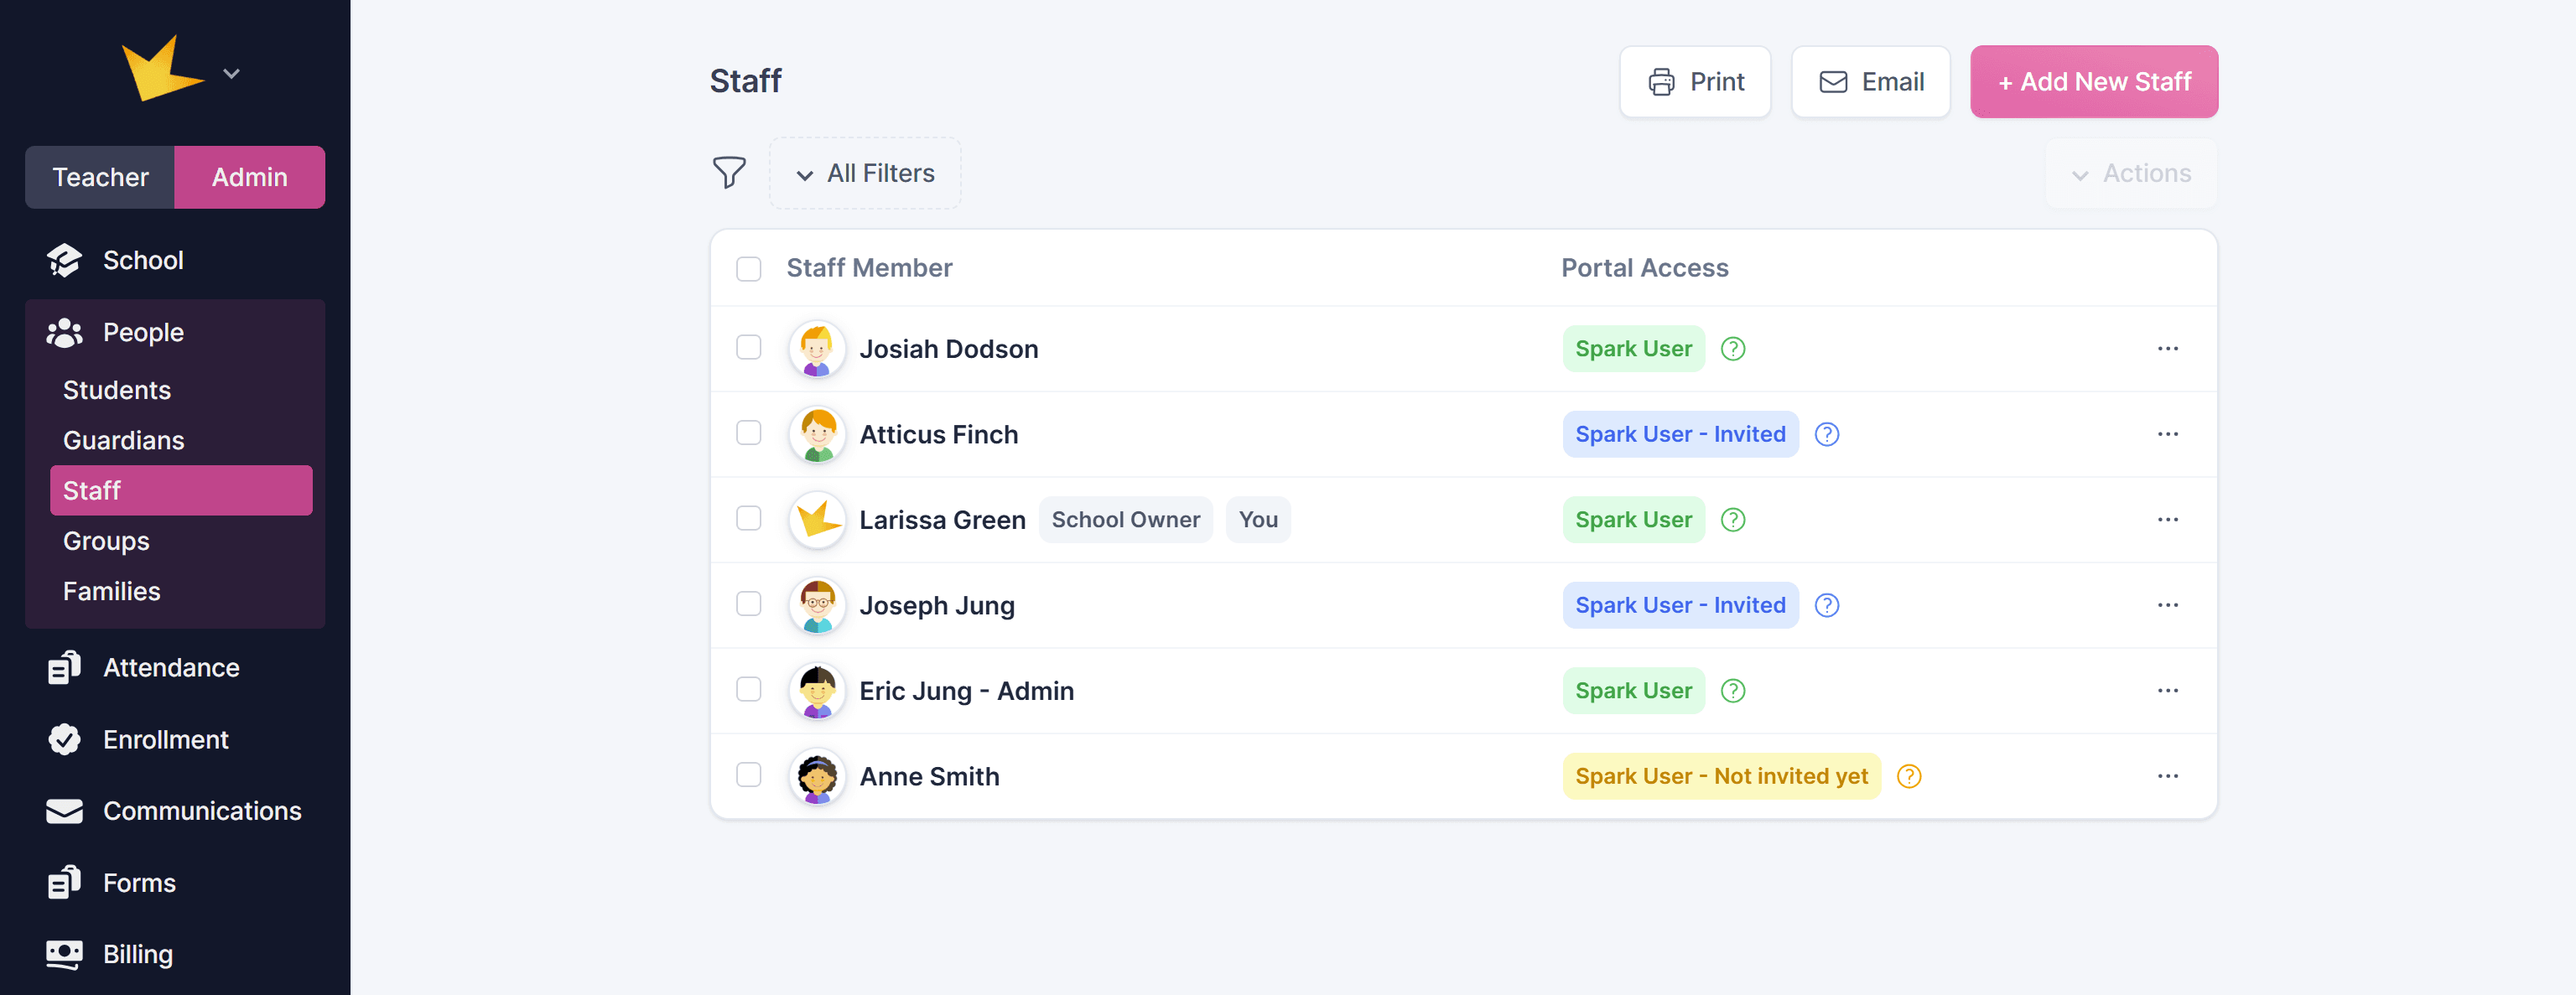This screenshot has width=2576, height=995.
Task: Select Larissa Green's row checkbox
Action: pos(749,519)
